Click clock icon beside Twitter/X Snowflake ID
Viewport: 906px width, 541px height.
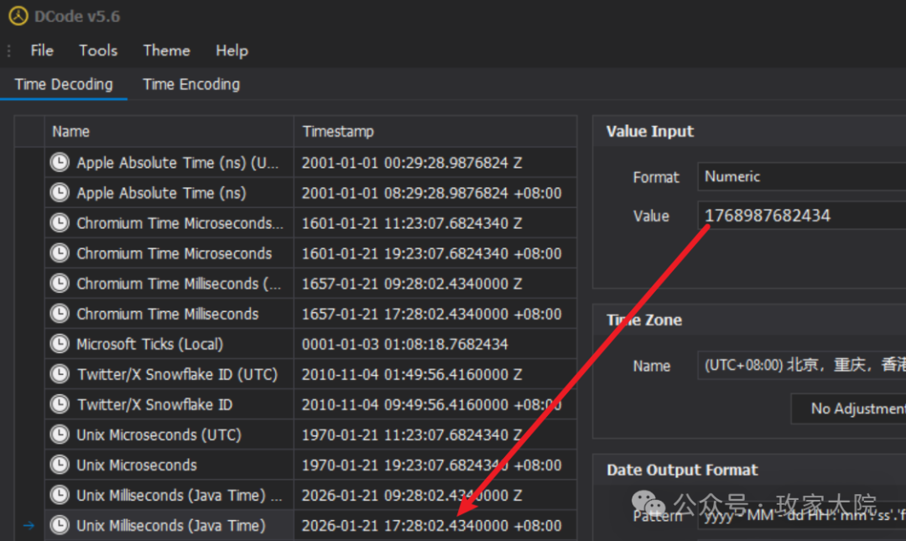click(x=60, y=404)
